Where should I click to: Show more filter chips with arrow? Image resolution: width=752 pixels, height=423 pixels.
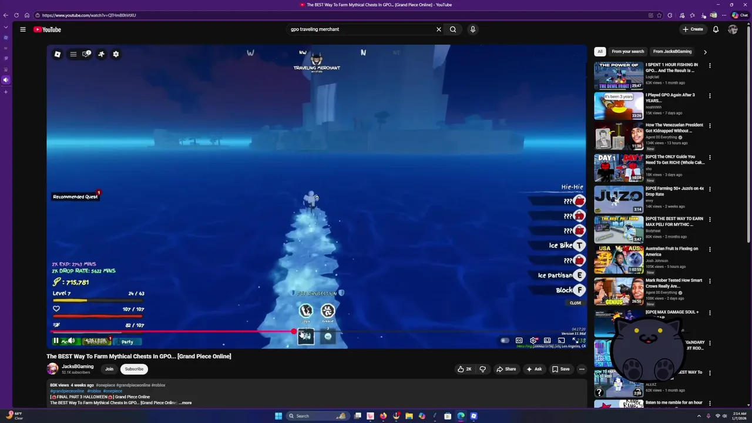[x=705, y=52]
